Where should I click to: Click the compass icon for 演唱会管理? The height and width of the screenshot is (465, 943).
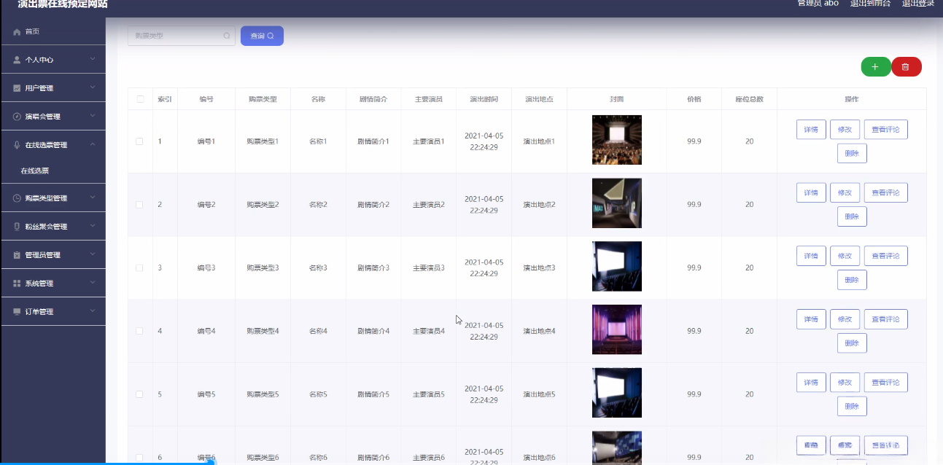point(17,117)
